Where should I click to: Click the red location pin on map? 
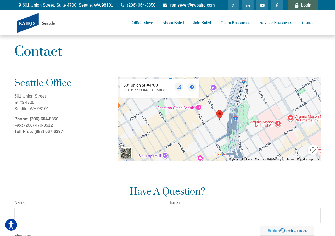click(x=220, y=115)
